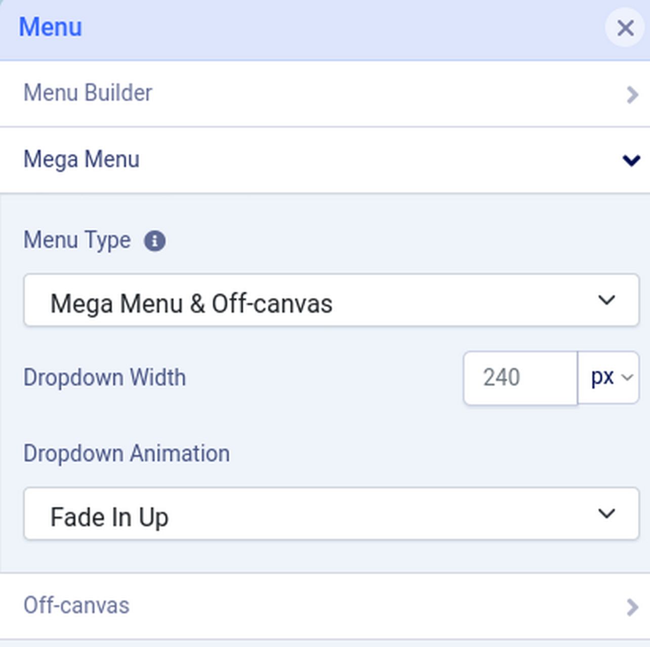Collapse the Mega Menu section

click(x=82, y=160)
